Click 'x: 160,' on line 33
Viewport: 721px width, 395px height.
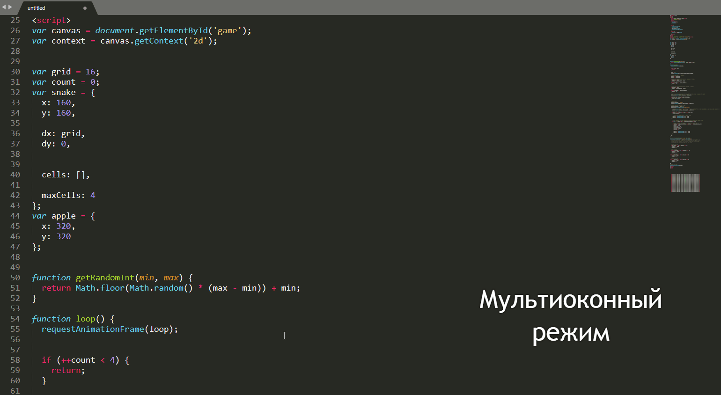59,102
